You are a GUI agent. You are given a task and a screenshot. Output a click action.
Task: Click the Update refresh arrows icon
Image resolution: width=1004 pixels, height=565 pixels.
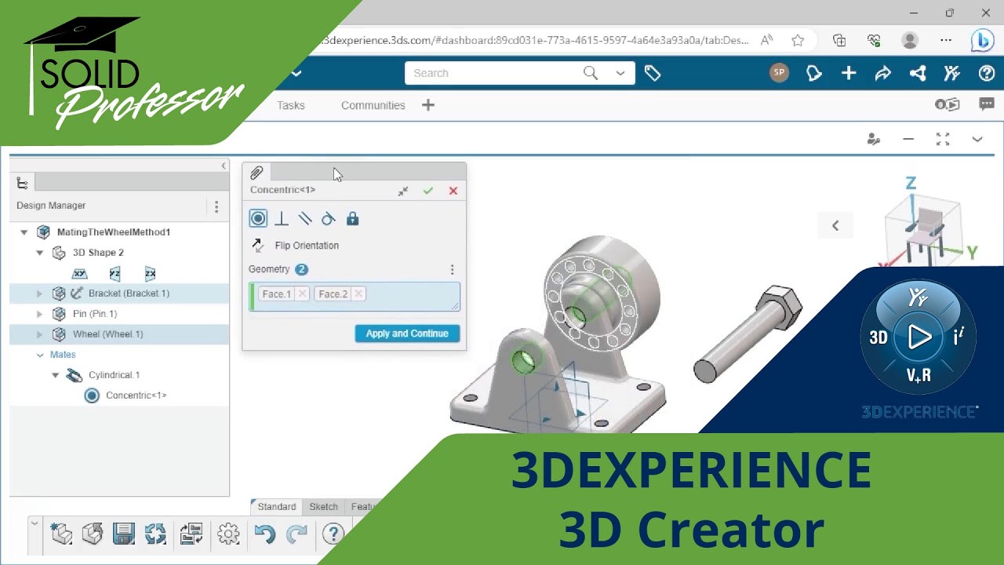click(x=155, y=534)
